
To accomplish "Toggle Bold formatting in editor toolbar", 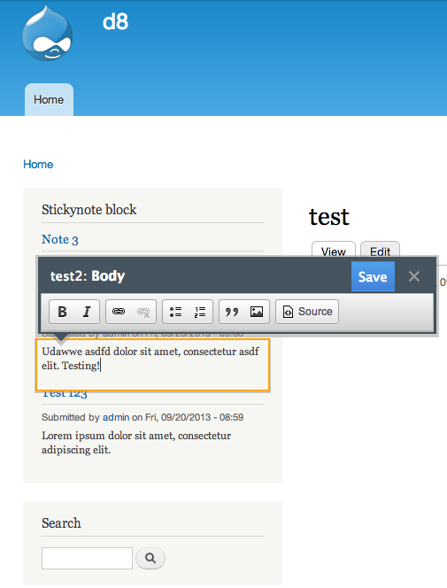I will [62, 312].
